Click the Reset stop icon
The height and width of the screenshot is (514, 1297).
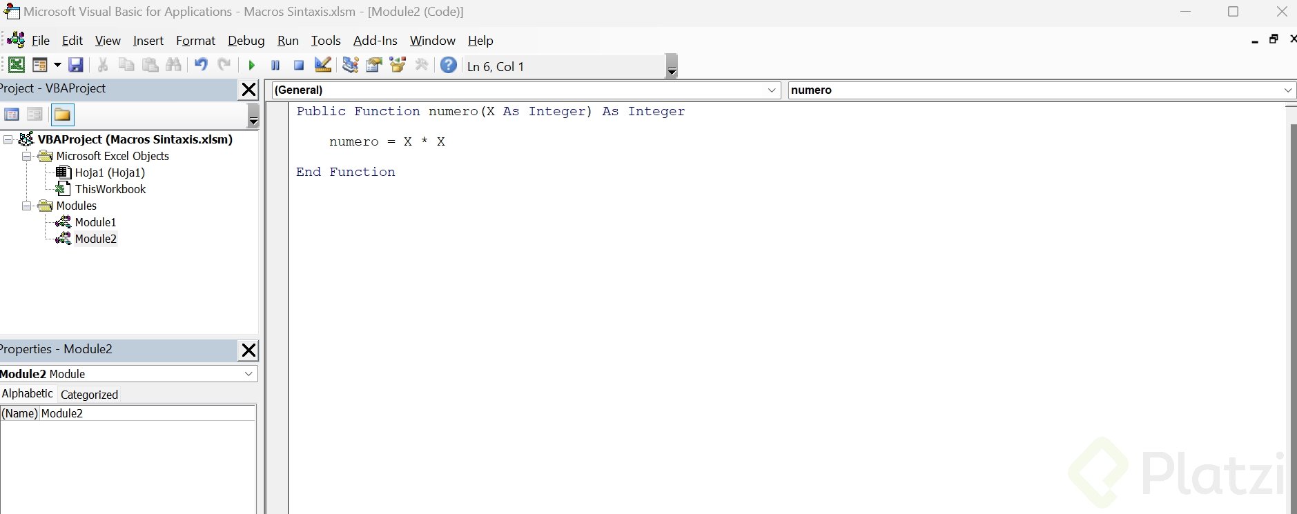coord(299,65)
